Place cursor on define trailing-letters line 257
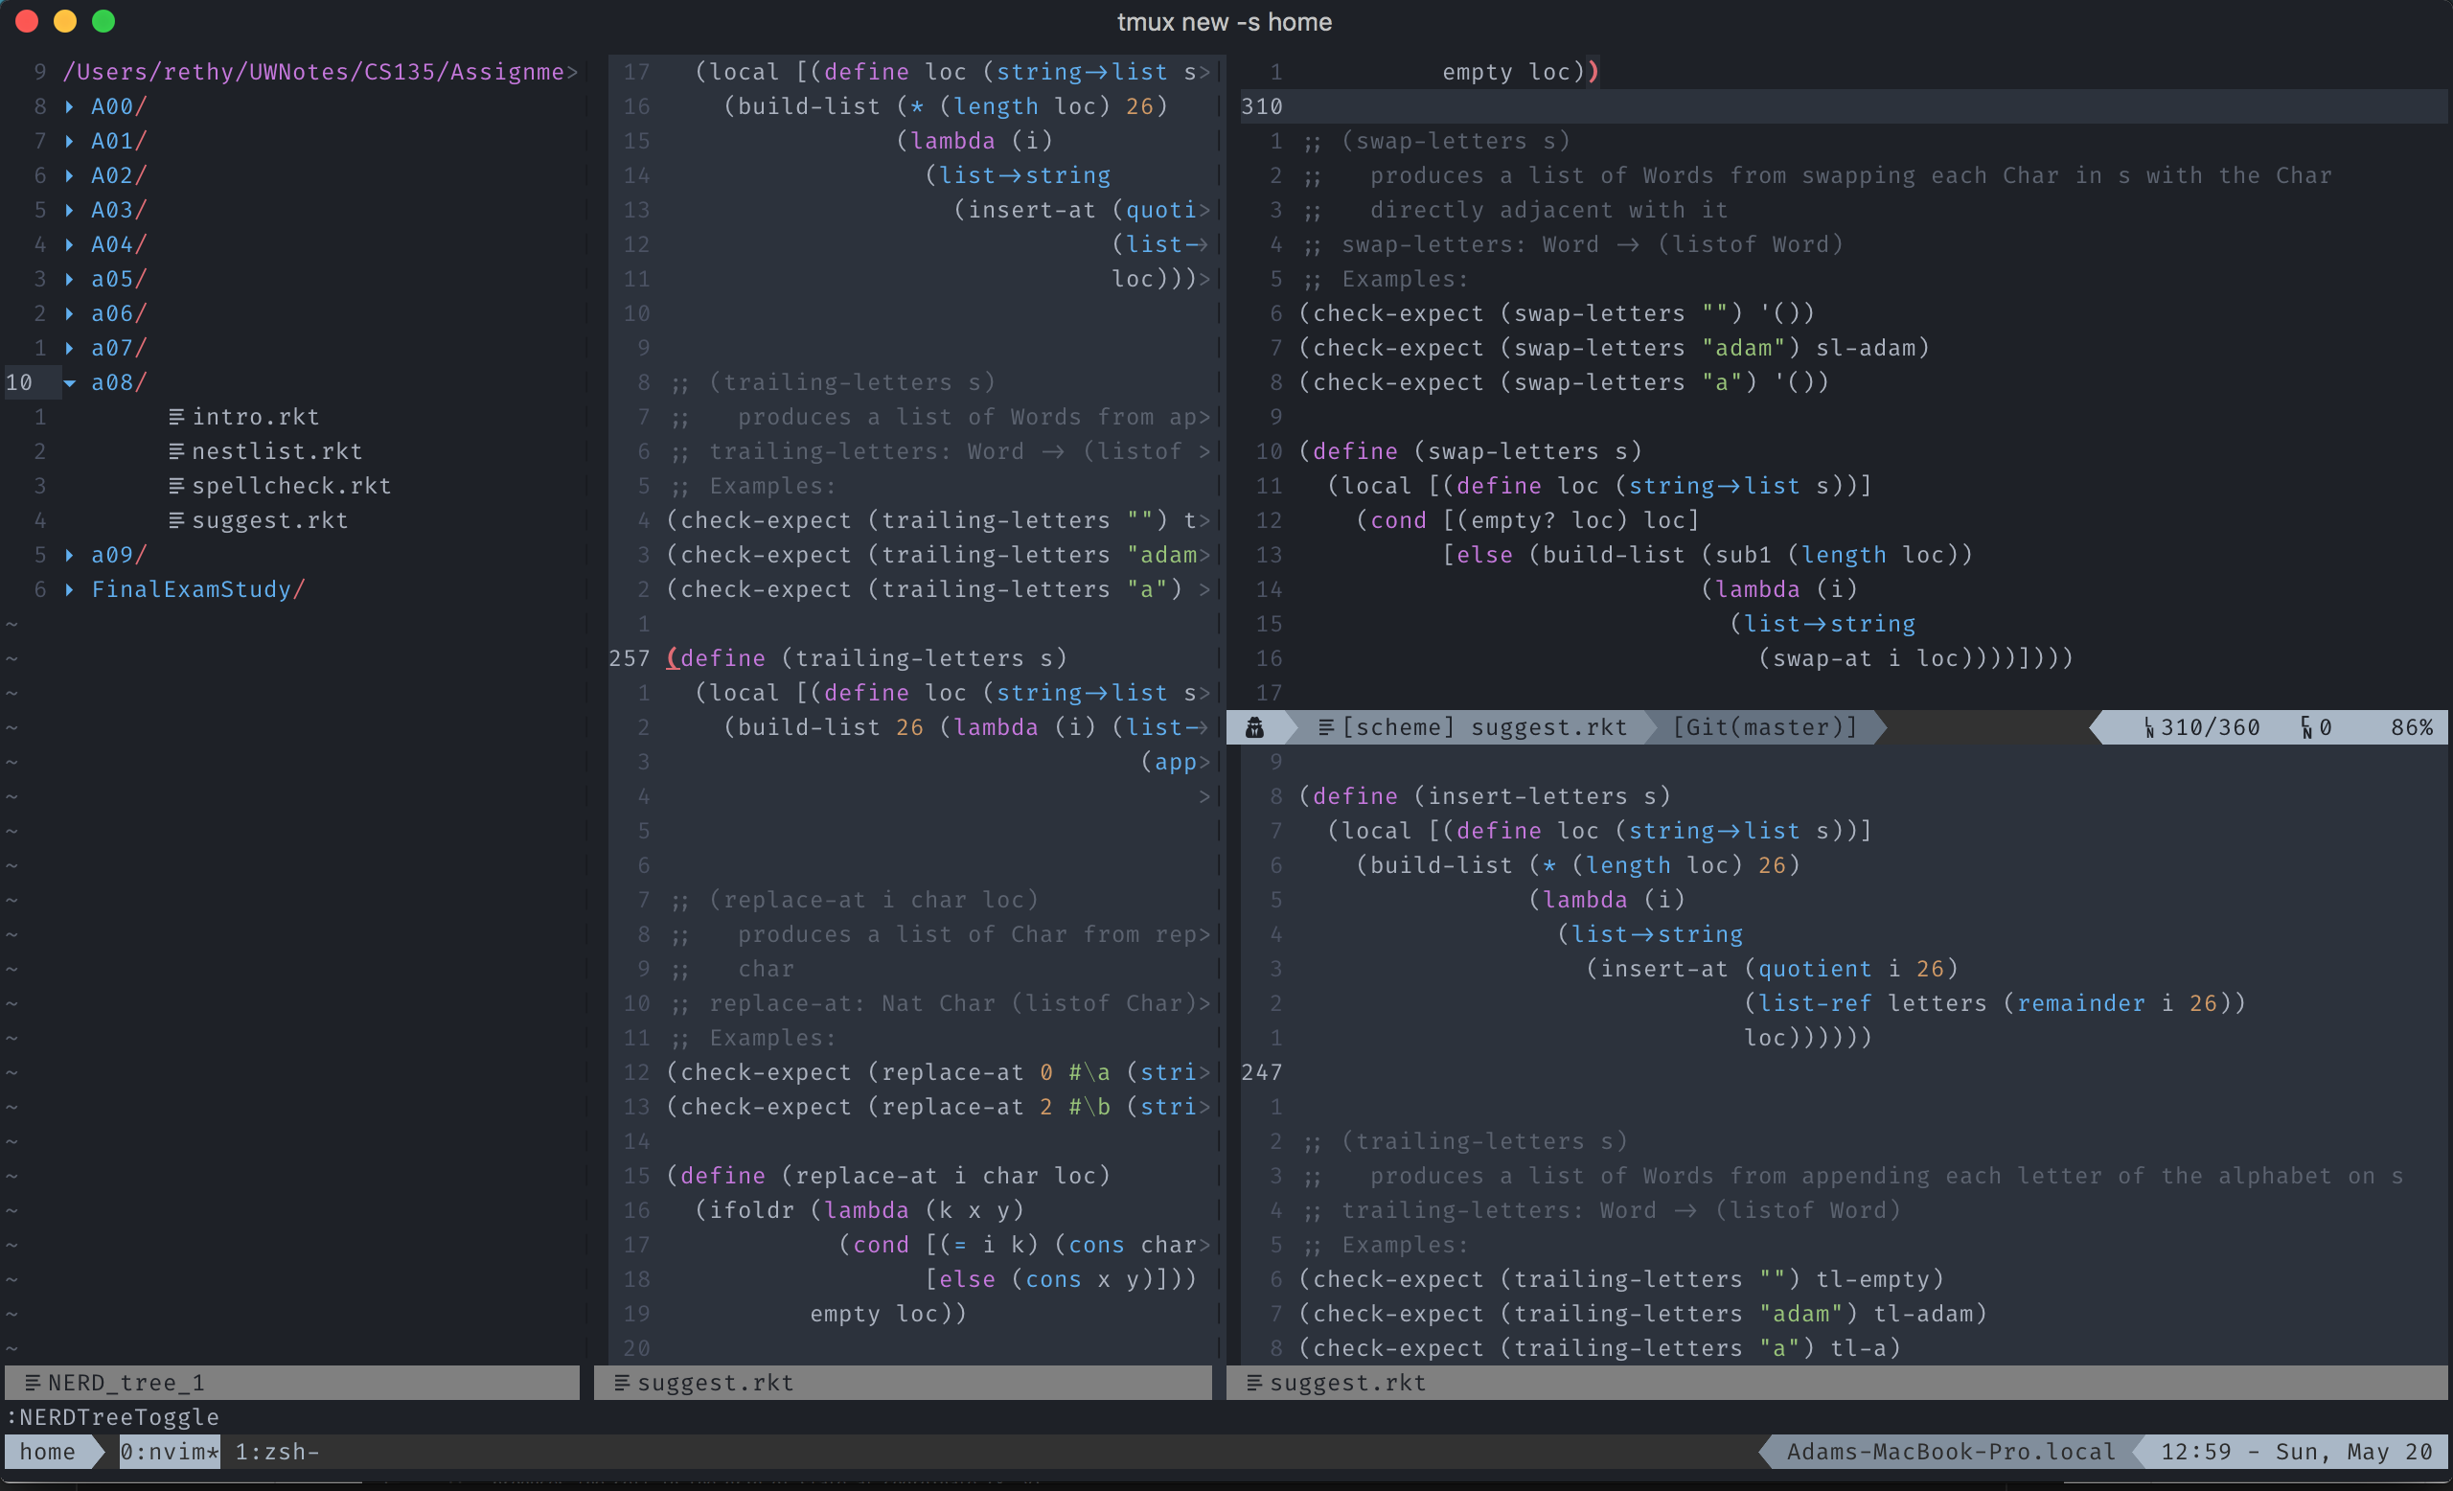The height and width of the screenshot is (1491, 2453). [866, 658]
